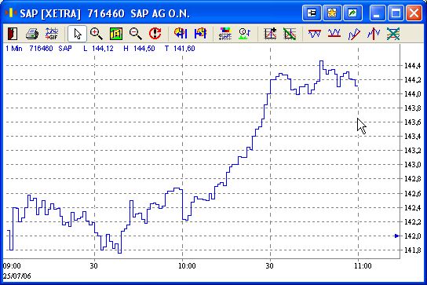Click the delete all lines icon
427x285 pixels.
coord(393,34)
